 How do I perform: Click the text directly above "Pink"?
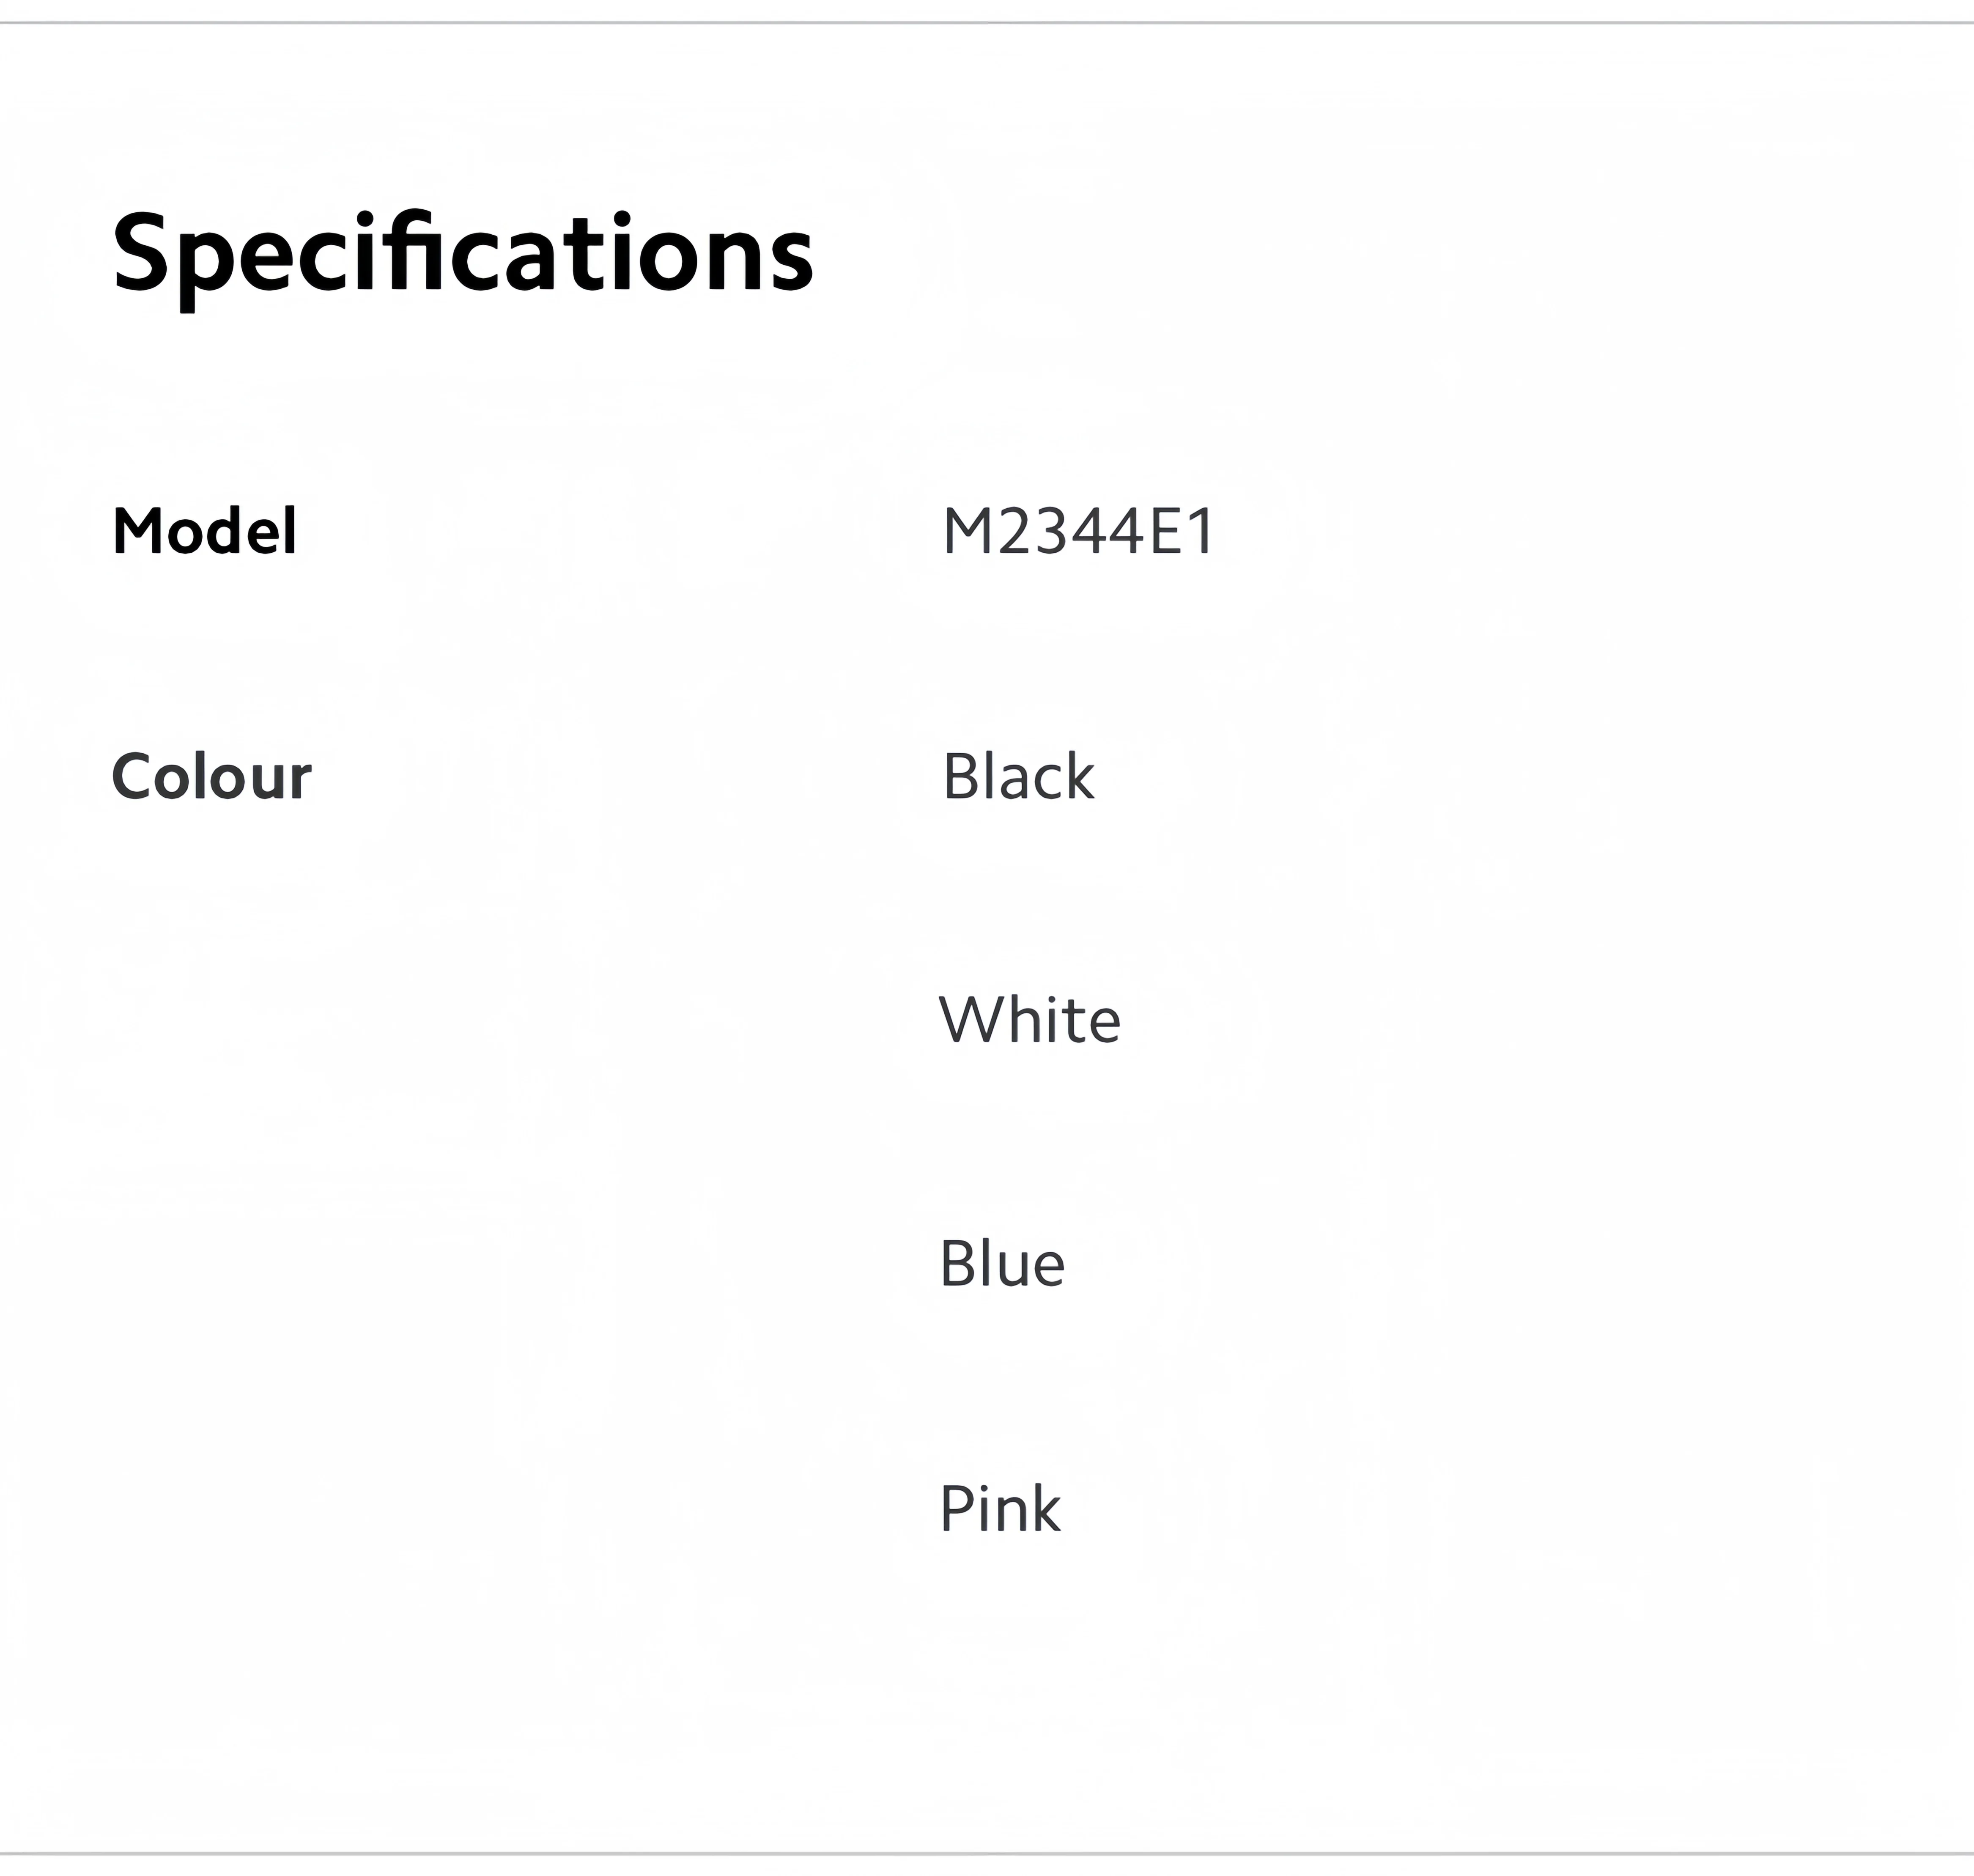(1002, 1265)
